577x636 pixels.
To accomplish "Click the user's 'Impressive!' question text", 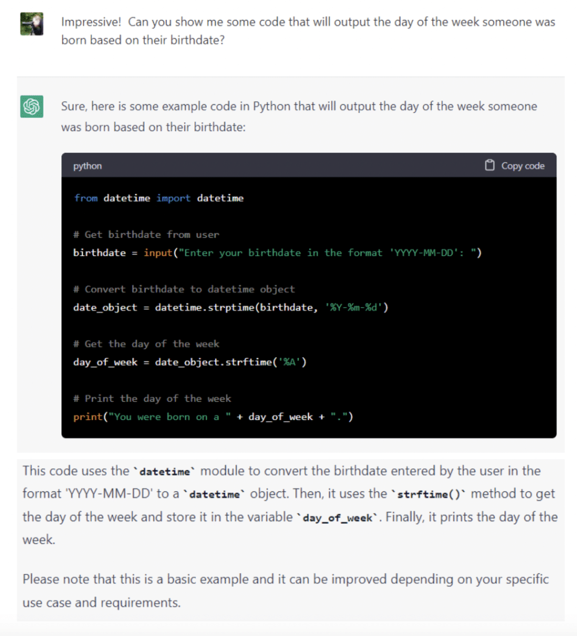I will 308,31.
